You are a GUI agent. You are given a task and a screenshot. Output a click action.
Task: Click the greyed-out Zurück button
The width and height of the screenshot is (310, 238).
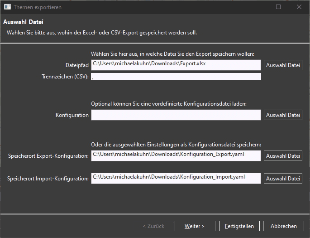pyautogui.click(x=153, y=226)
